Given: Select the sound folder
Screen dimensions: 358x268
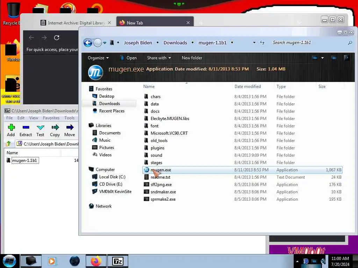Looking at the screenshot, I should click(x=156, y=155).
